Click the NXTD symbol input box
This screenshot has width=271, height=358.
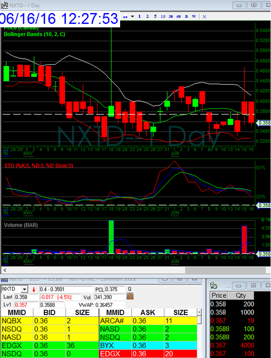coord(11,289)
